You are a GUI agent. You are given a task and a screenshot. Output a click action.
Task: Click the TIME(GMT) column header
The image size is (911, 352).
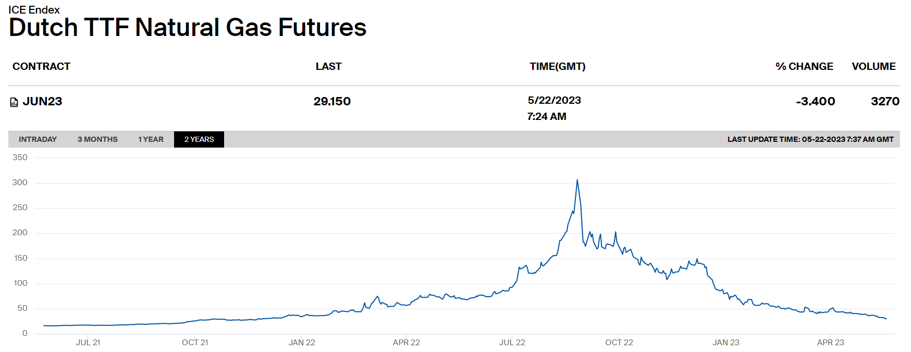pyautogui.click(x=557, y=66)
